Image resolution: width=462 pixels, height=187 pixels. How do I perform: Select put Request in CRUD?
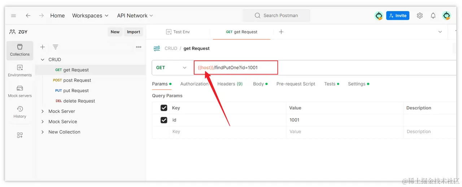(x=91, y=91)
